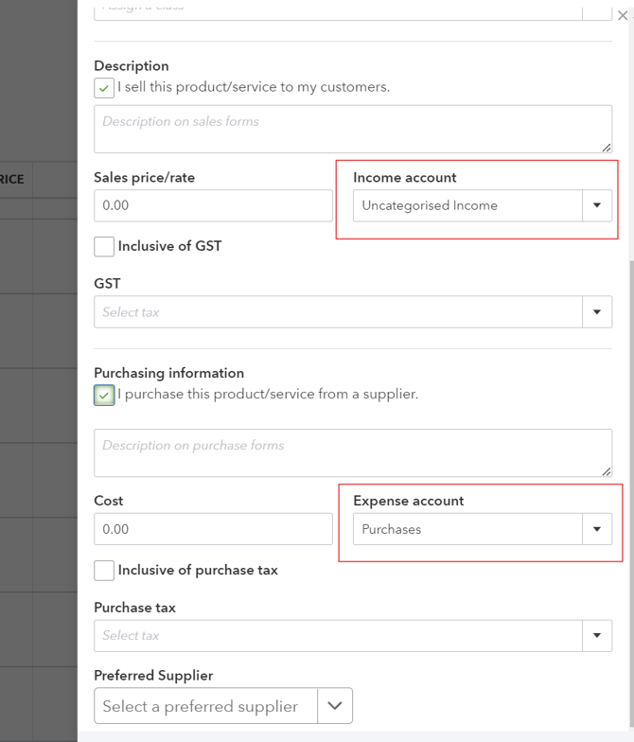Uncheck 'I purchase this product/service from a supplier'
Screen dimensions: 634x742
click(104, 395)
